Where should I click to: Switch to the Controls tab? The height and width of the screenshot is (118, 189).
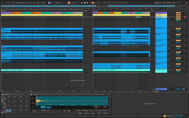102,94
